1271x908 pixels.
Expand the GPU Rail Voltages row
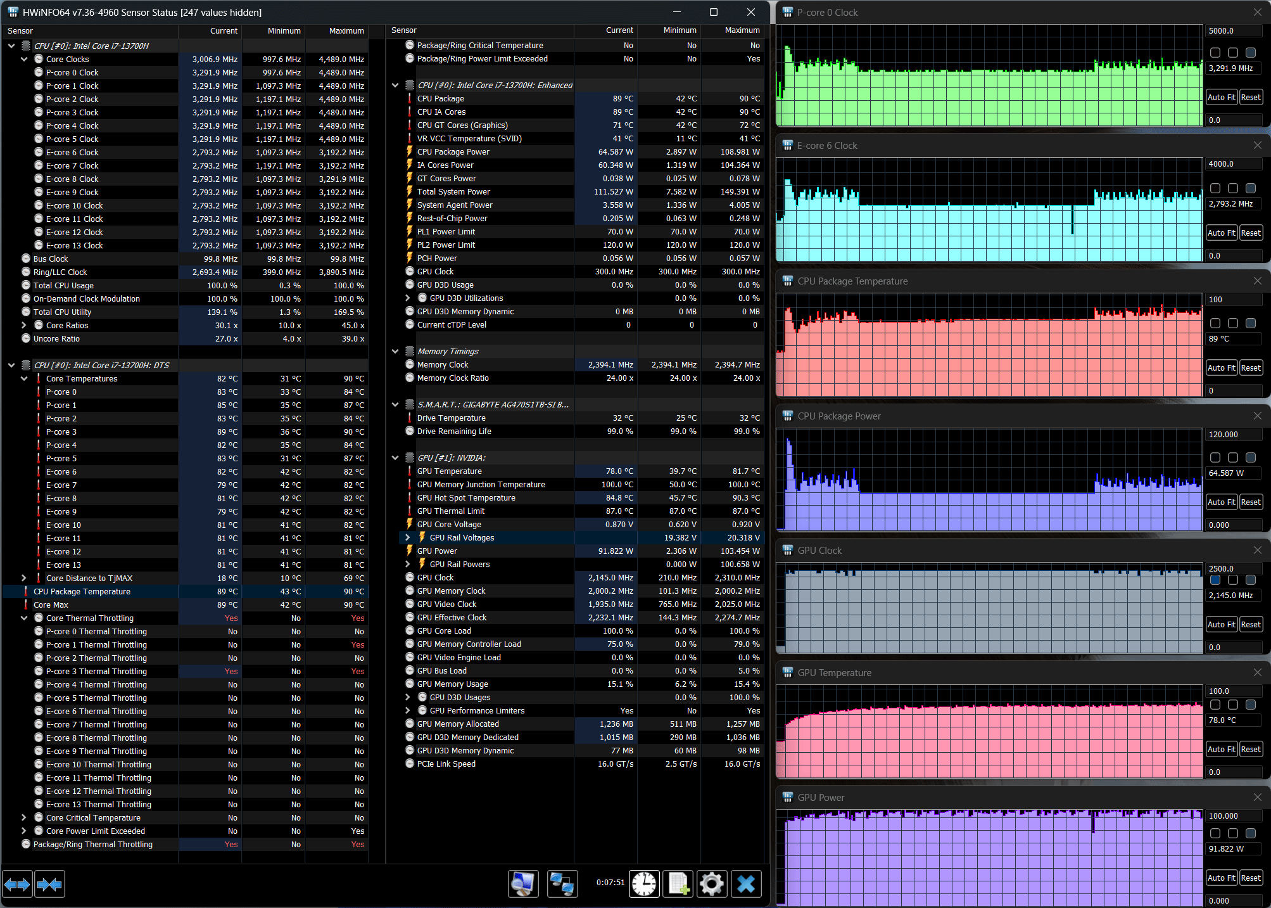click(408, 537)
